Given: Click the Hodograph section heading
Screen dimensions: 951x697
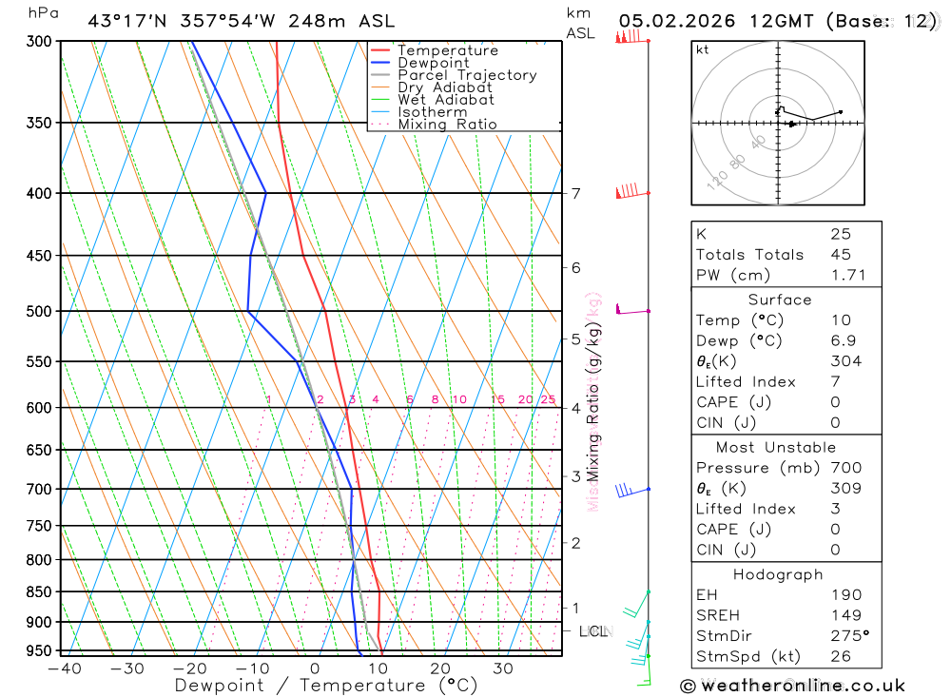Looking at the screenshot, I should click(x=778, y=574).
